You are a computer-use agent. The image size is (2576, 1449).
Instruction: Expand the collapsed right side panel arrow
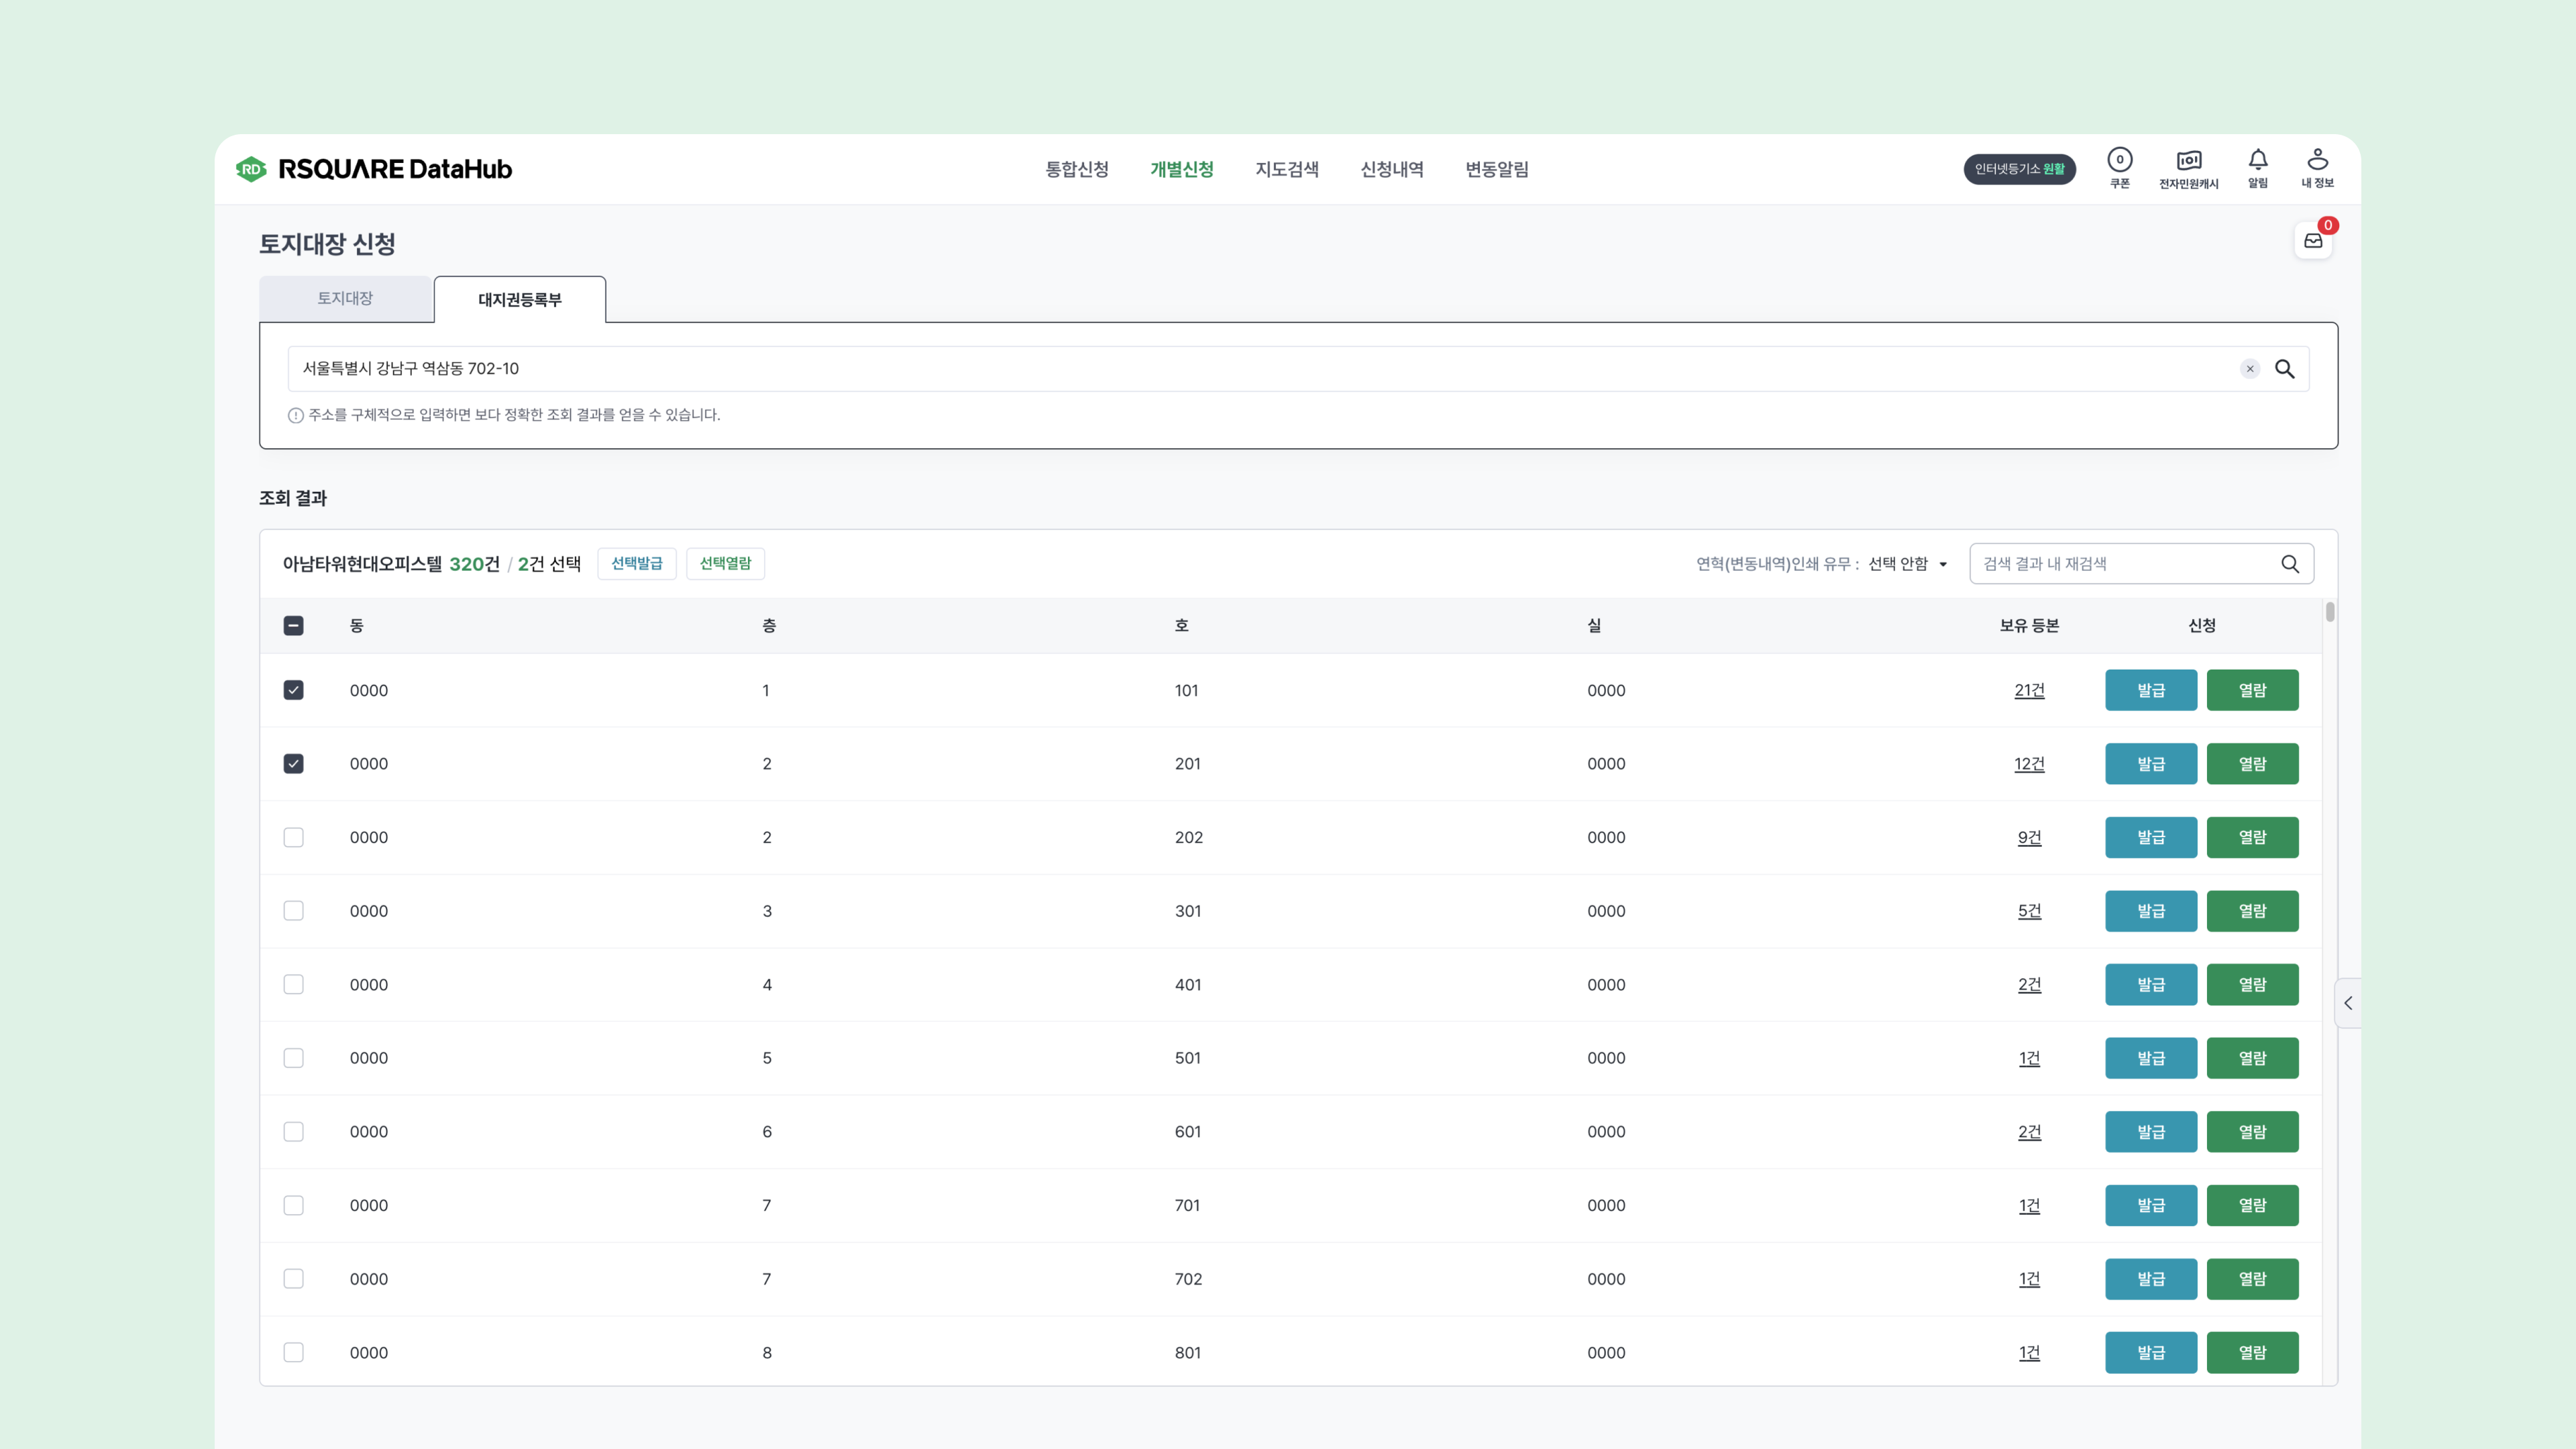(2347, 1003)
